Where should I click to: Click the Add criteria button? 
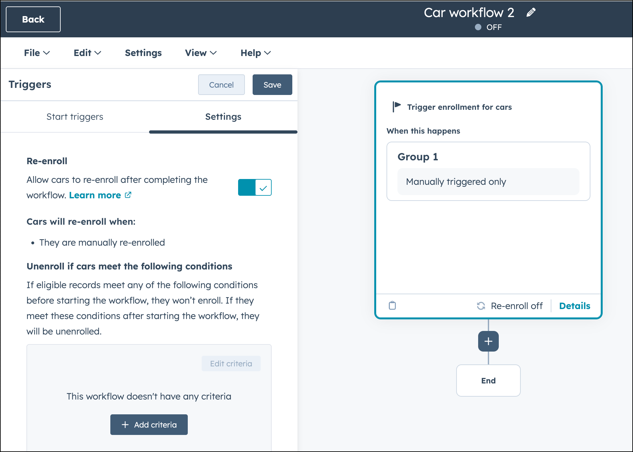[149, 425]
